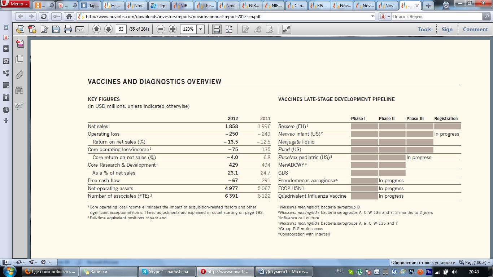Click the stamp/signature tool icon
The height and width of the screenshot is (277, 493).
point(270,29)
